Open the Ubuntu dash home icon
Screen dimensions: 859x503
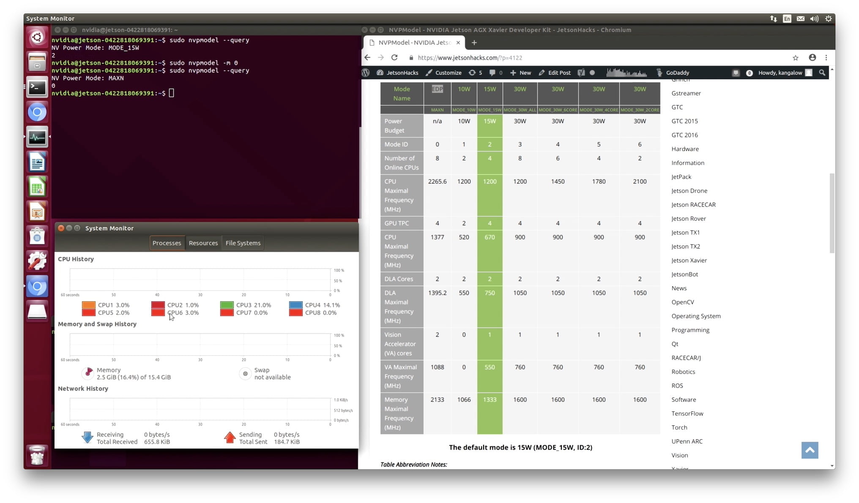click(x=37, y=38)
